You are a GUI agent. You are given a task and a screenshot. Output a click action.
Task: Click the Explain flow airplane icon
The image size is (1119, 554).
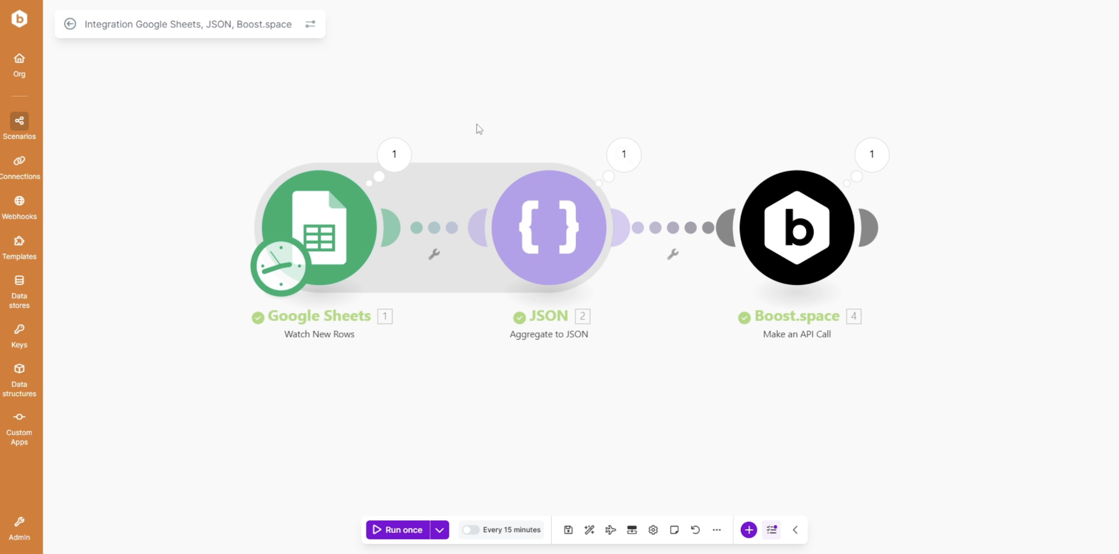point(610,530)
